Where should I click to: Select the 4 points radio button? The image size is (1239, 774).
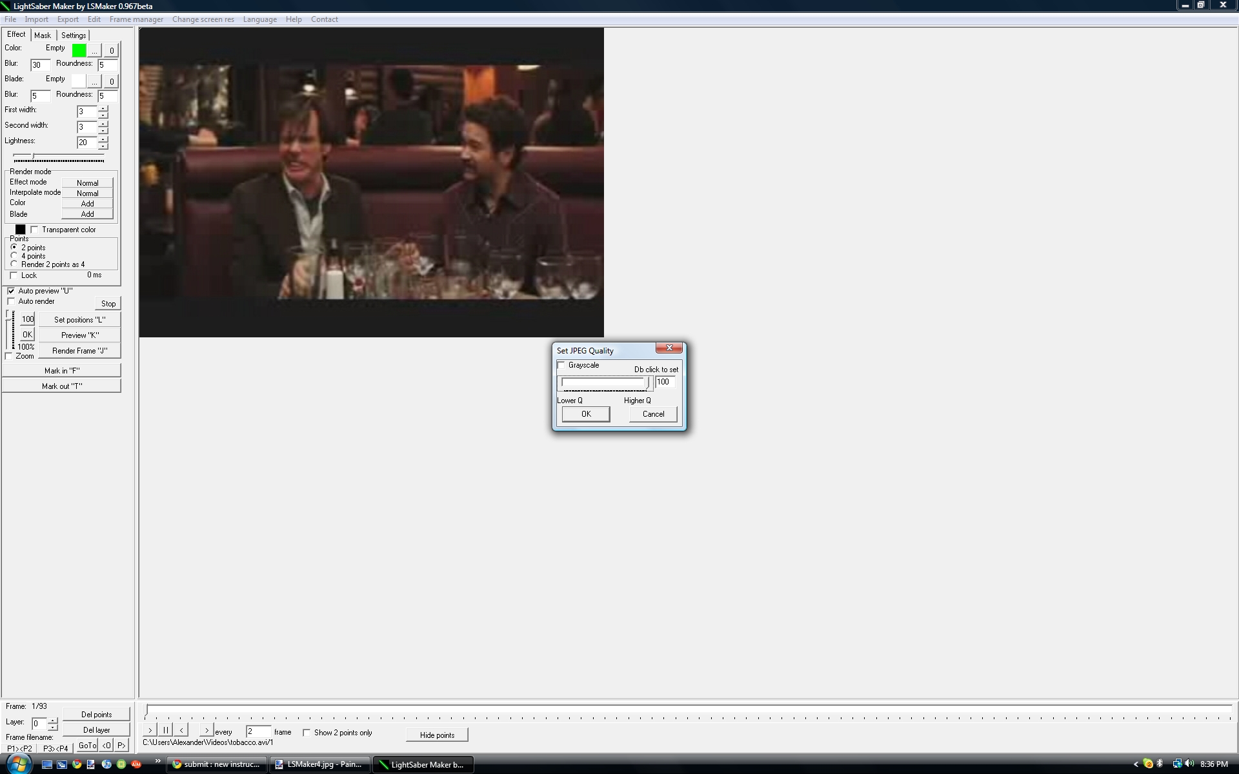14,256
